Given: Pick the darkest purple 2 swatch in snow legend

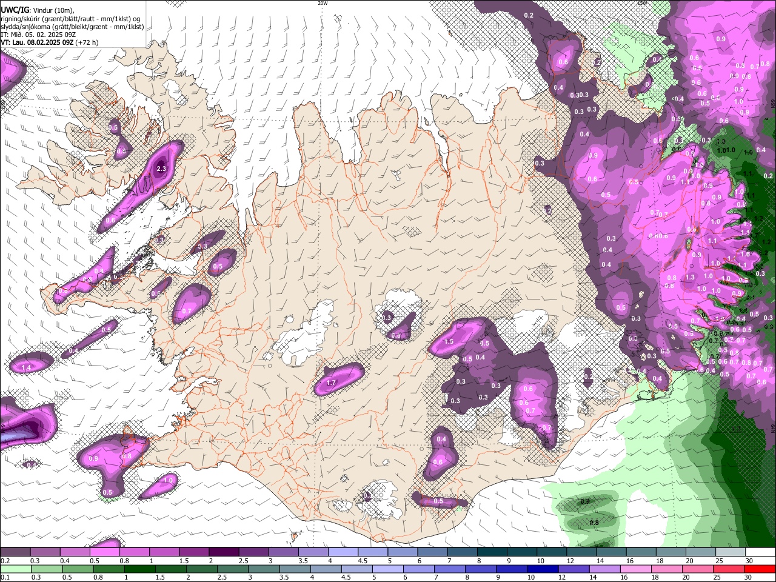Looking at the screenshot, I should (223, 552).
